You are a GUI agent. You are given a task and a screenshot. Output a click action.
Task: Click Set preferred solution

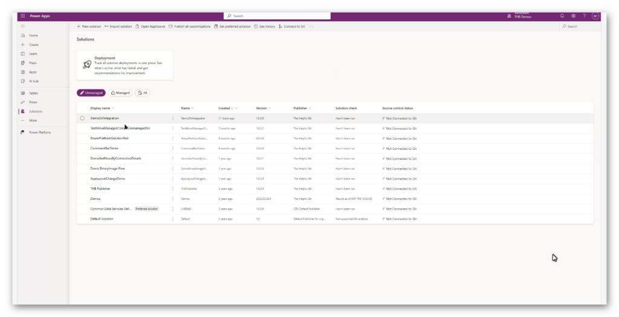(x=232, y=27)
